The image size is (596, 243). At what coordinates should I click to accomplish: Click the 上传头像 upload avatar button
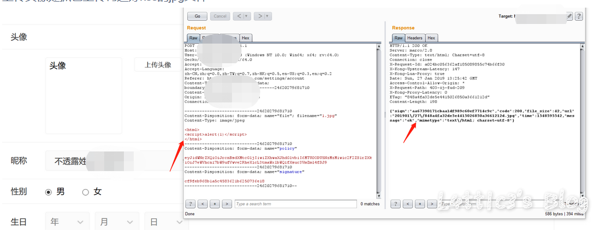pos(158,64)
